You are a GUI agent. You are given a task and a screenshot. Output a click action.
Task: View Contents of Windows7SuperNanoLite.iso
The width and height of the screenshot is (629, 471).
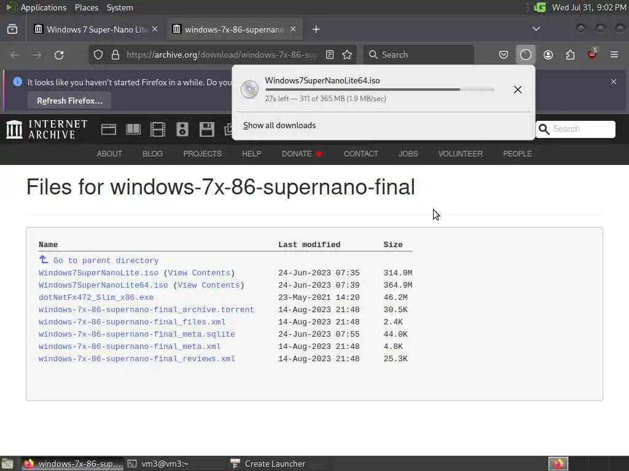pos(199,273)
